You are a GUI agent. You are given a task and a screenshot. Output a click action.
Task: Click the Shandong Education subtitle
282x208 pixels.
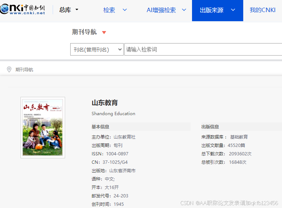pos(113,114)
